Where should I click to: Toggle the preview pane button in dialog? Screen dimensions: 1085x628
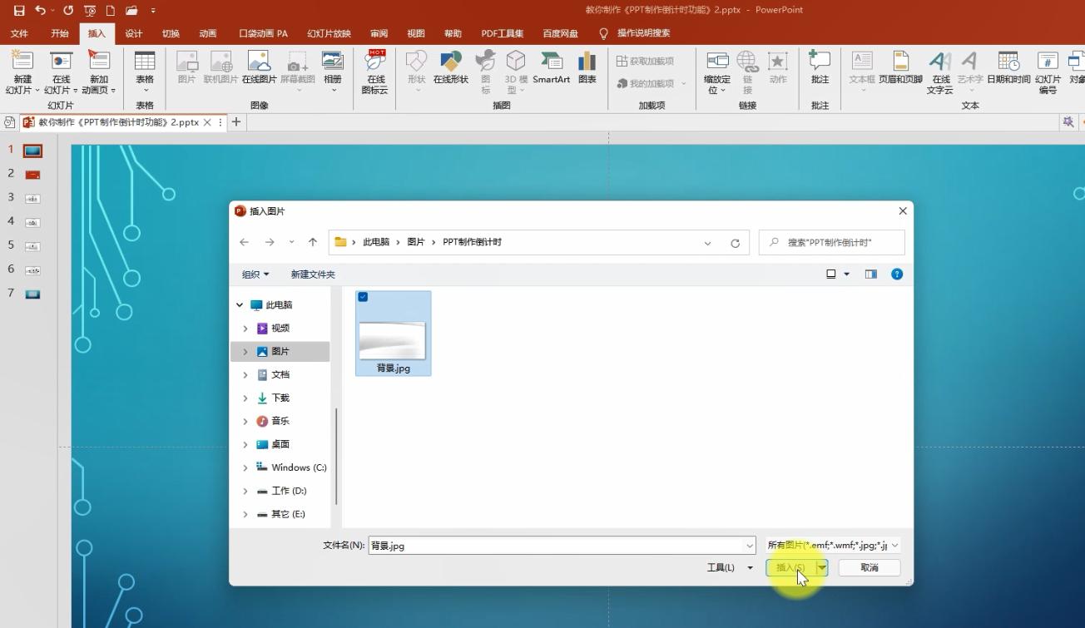pos(871,274)
